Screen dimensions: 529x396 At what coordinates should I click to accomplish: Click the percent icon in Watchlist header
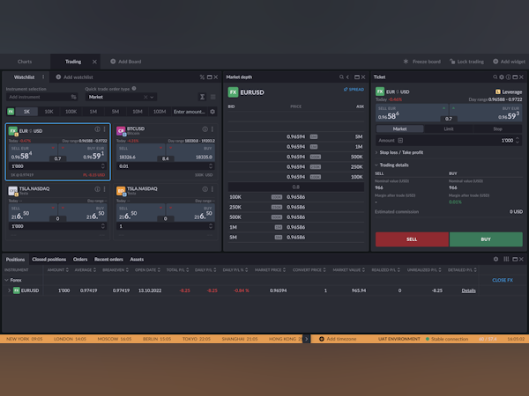pyautogui.click(x=202, y=77)
